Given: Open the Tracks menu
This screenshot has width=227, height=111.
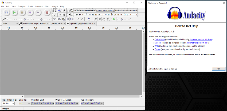Looking at the screenshot, I should 30,6.
